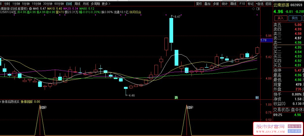Image resolution: width=304 pixels, height=136 pixels.
Task: Click the 休闲综合 sector link
Action: pyautogui.click(x=135, y=12)
